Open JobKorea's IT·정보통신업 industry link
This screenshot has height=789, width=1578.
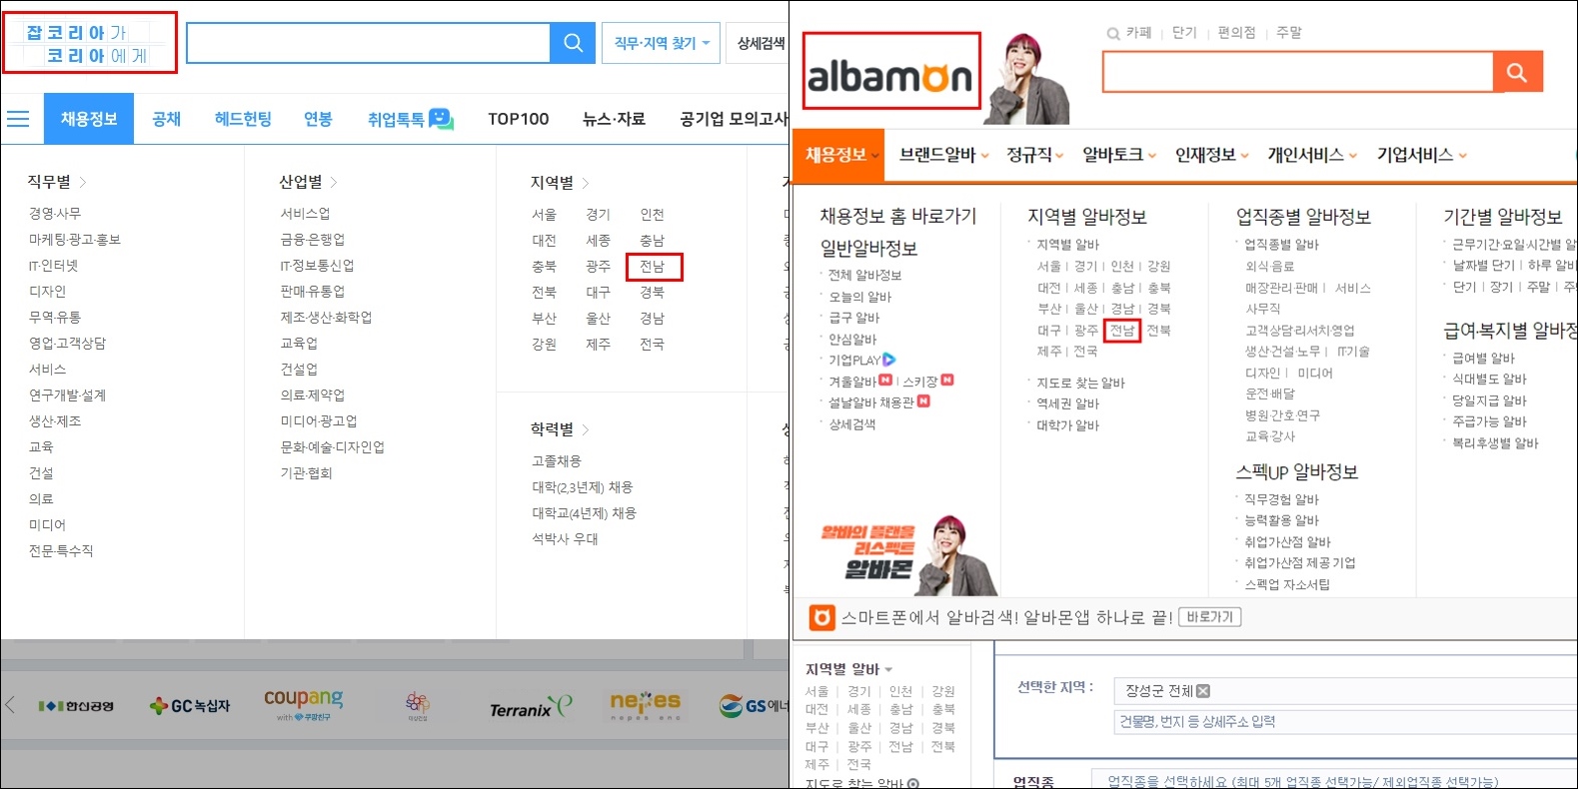[317, 266]
